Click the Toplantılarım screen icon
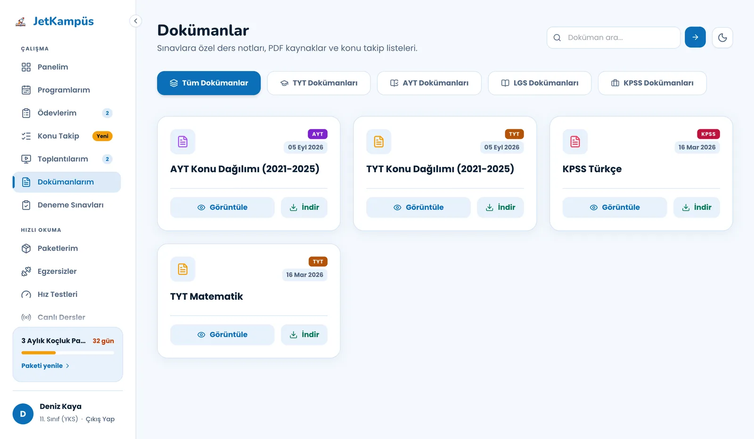Screen dimensions: 754x439 26,159
